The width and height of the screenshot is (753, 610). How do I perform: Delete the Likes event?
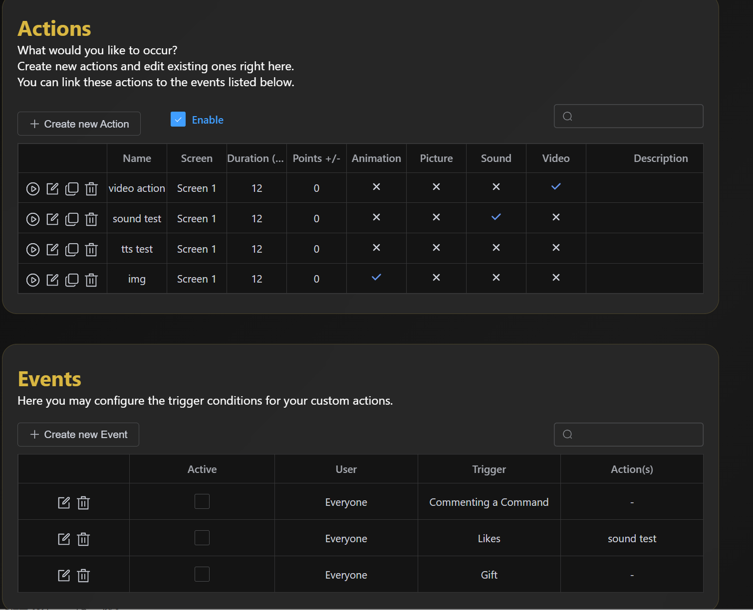tap(83, 539)
